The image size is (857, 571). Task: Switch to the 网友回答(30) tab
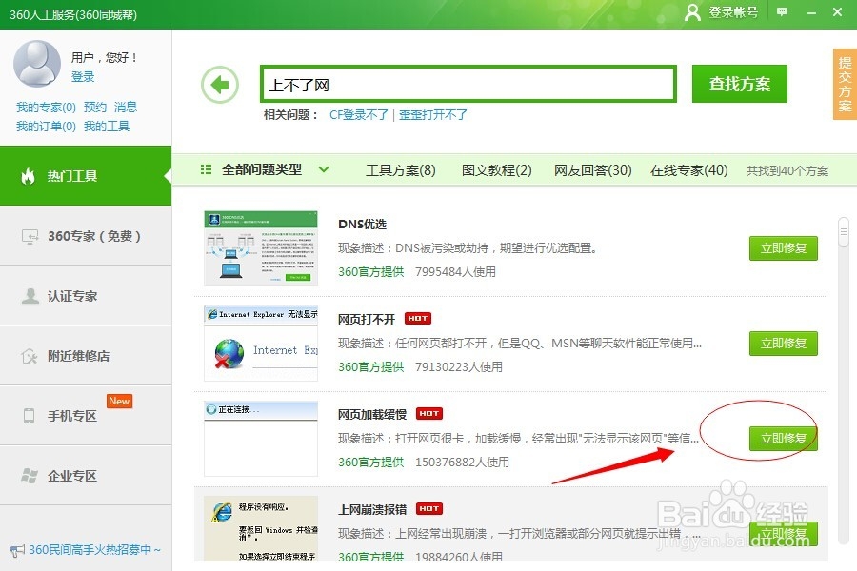point(592,170)
